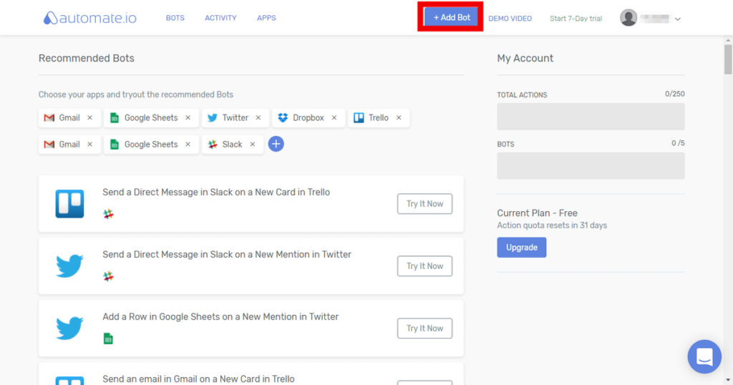
Task: Remove the second-row Gmail chip
Action: [x=90, y=145]
